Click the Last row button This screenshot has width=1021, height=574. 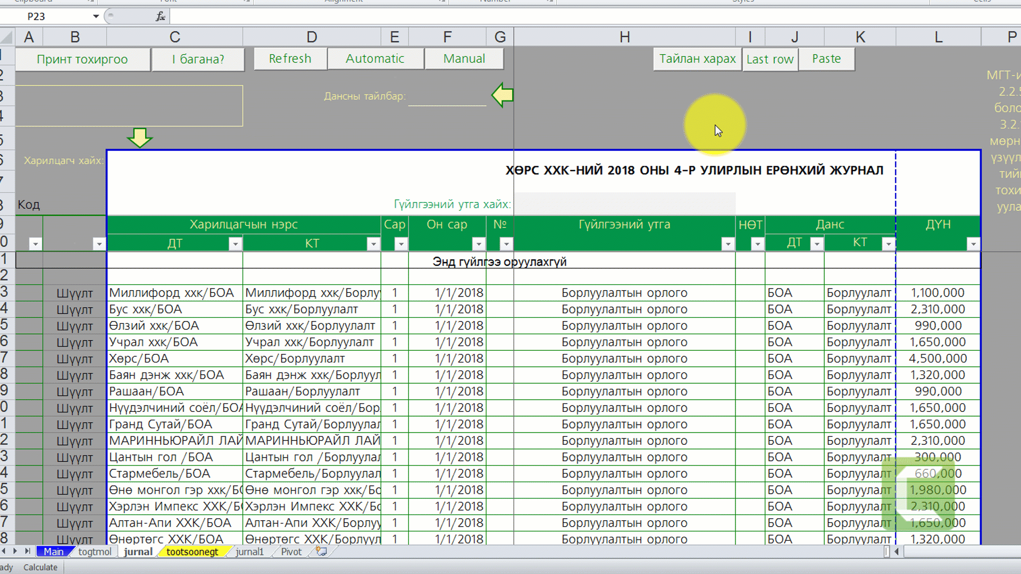(x=769, y=59)
